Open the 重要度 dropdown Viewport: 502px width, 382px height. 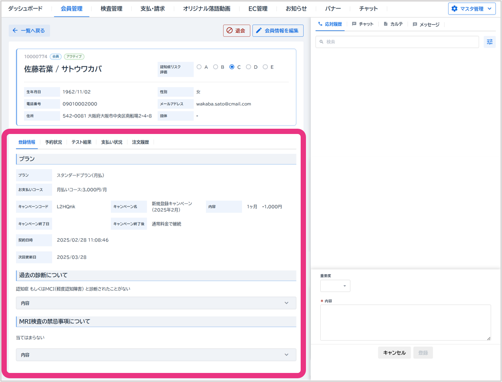[x=335, y=286]
